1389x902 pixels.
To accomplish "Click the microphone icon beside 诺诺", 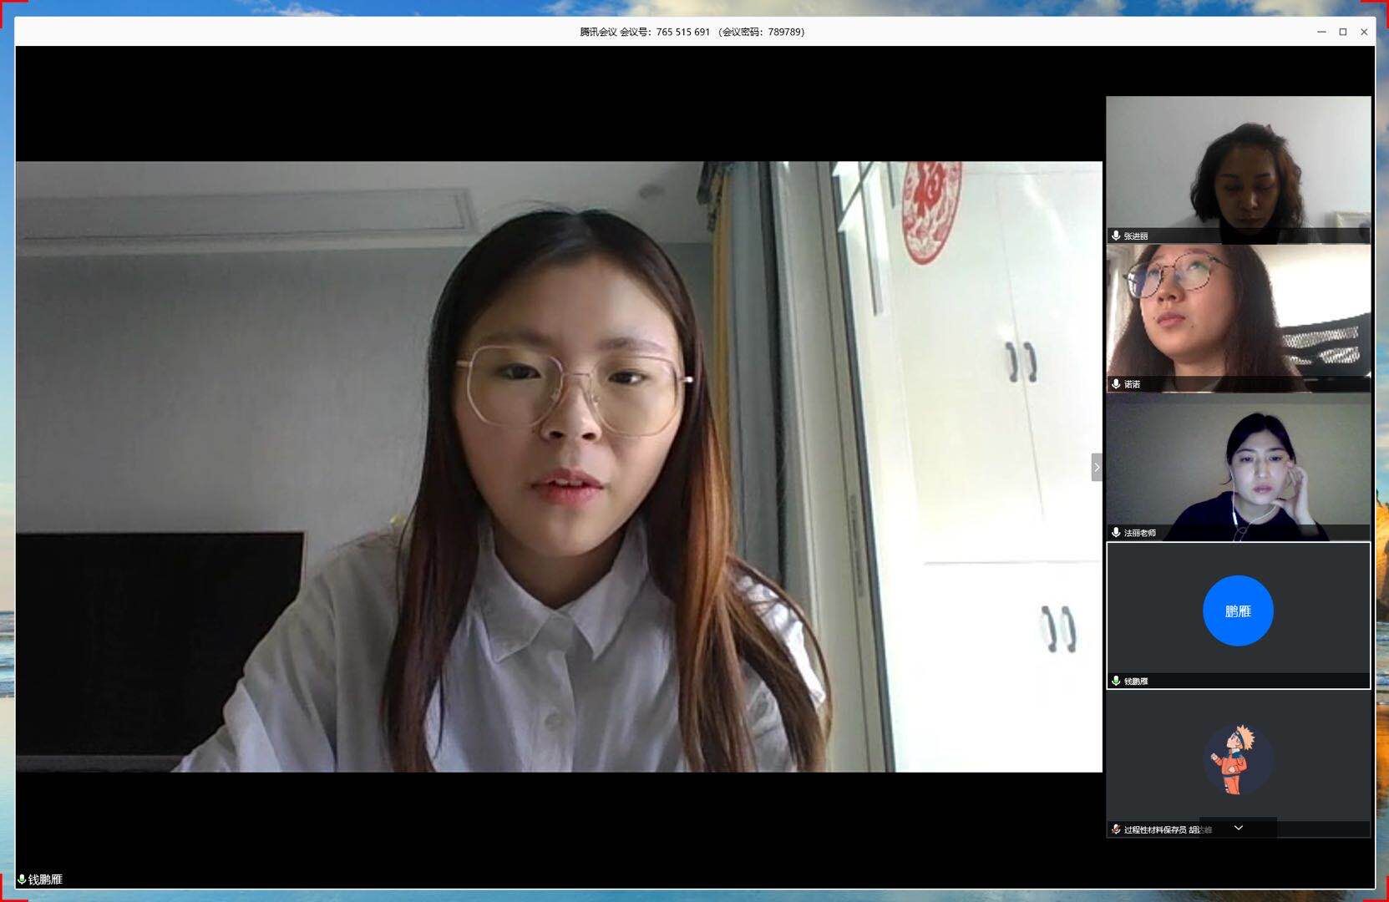I will click(1116, 384).
